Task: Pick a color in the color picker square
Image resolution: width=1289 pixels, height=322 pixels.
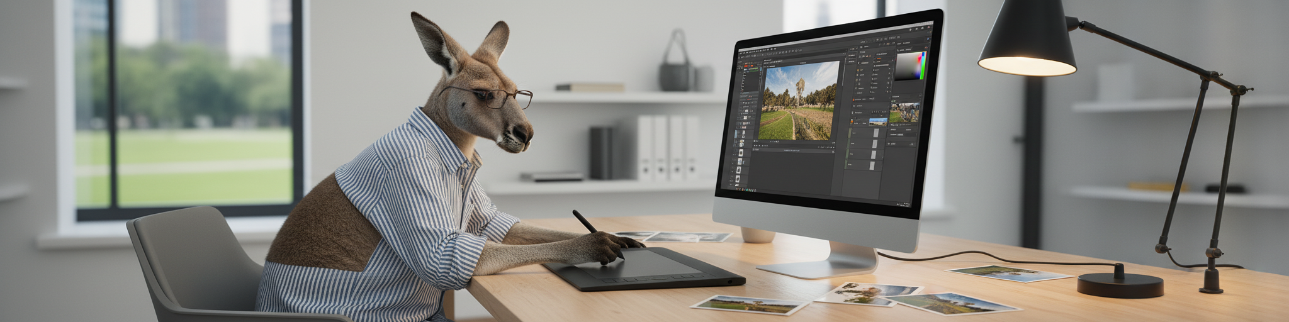Action: pos(906,67)
